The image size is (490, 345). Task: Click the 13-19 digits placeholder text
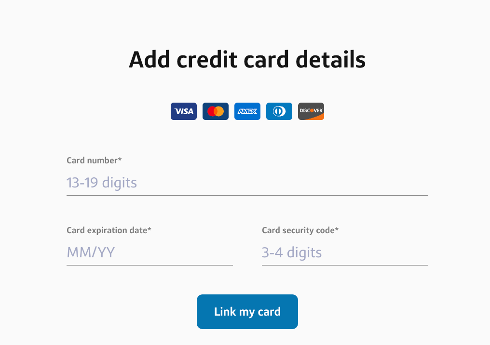(x=102, y=183)
